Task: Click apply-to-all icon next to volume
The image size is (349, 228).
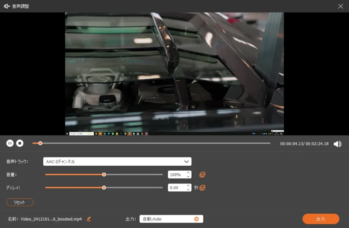Action: point(202,175)
